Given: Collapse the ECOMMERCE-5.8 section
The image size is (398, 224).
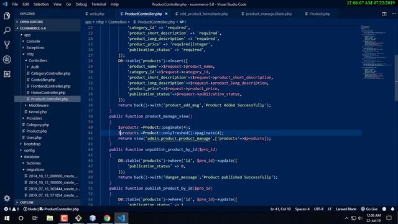Looking at the screenshot, I should 47,28.
